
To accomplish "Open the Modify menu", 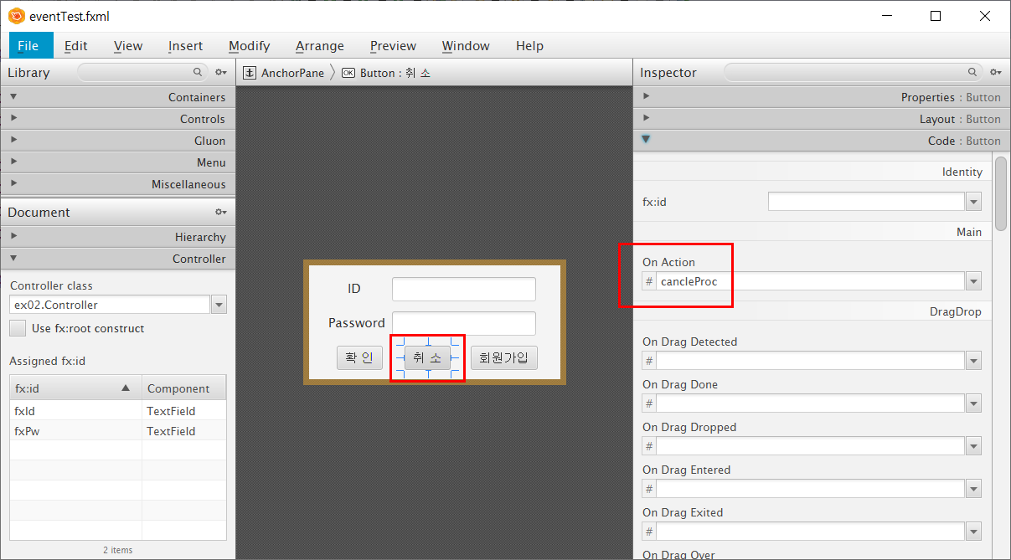I will coord(249,45).
